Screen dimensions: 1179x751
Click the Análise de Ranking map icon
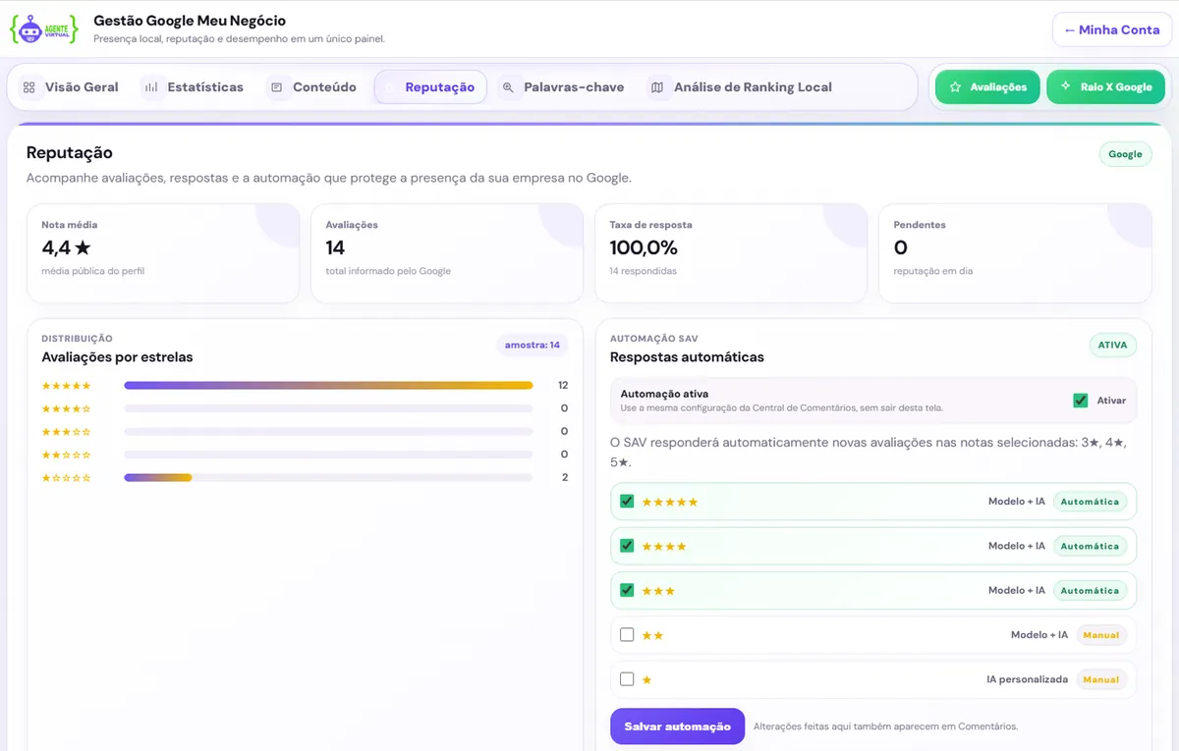(x=656, y=87)
